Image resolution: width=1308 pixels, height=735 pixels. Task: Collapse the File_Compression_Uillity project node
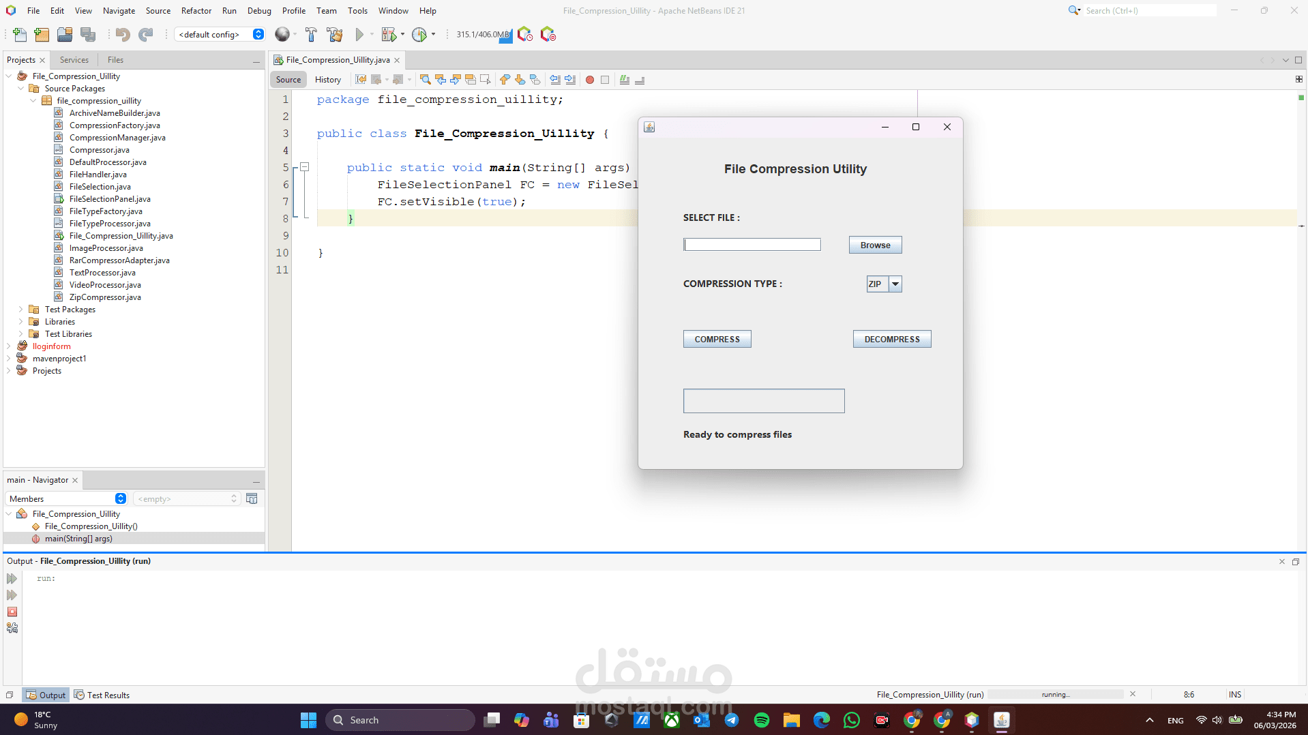point(9,76)
